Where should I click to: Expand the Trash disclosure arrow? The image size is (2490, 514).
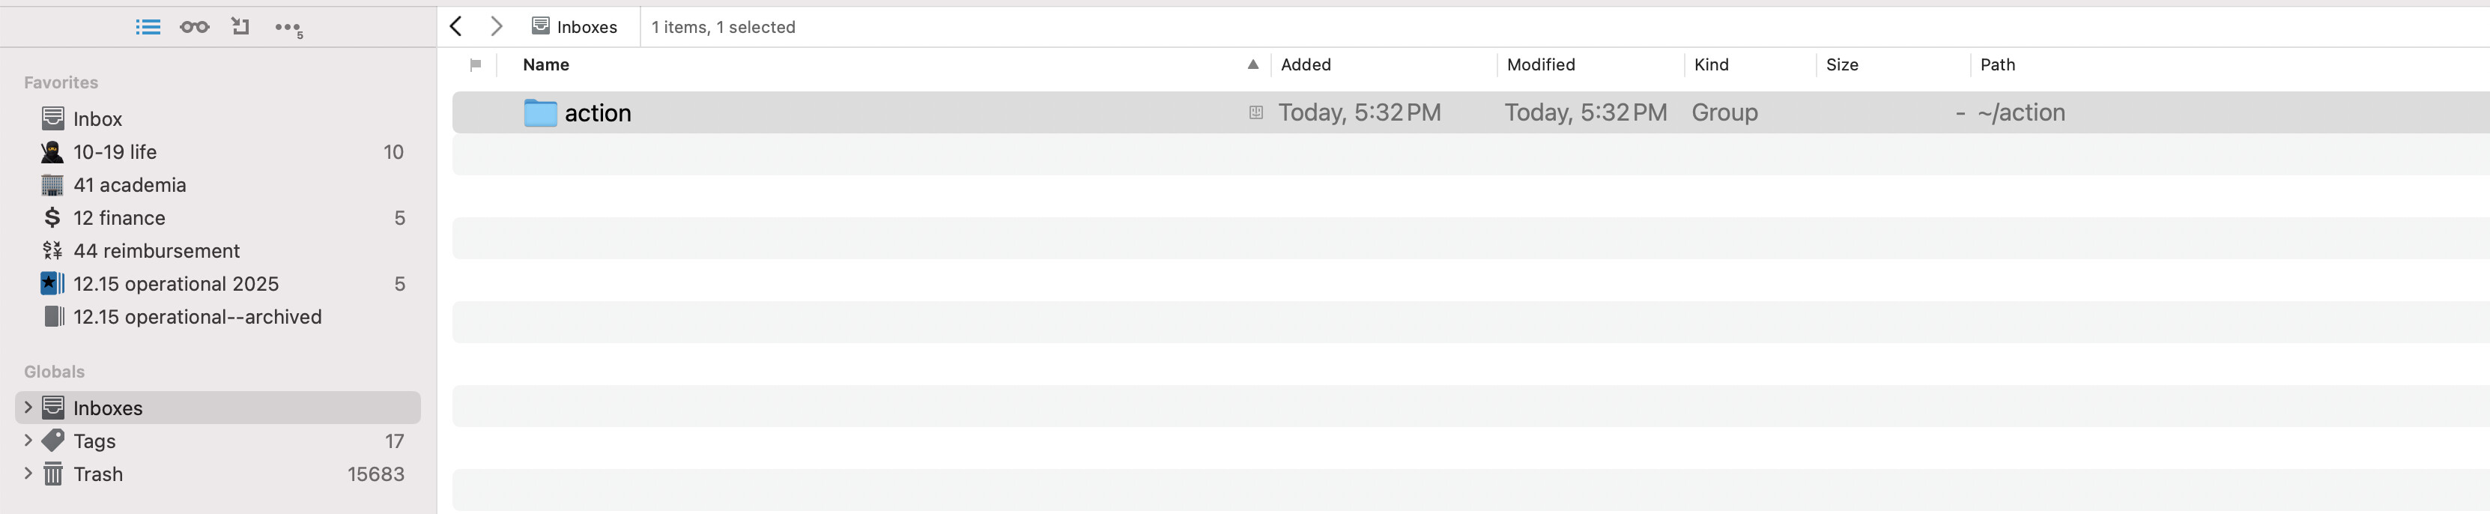tap(28, 474)
